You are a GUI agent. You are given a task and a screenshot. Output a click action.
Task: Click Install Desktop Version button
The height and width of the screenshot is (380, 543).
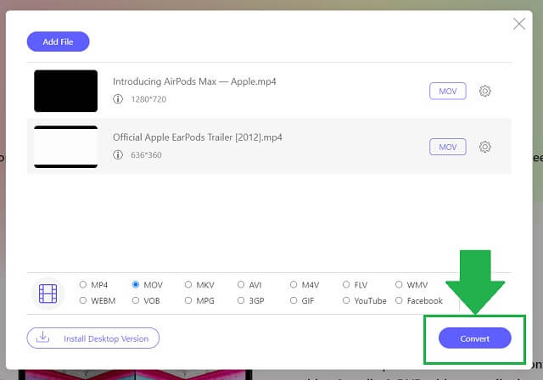(x=93, y=338)
